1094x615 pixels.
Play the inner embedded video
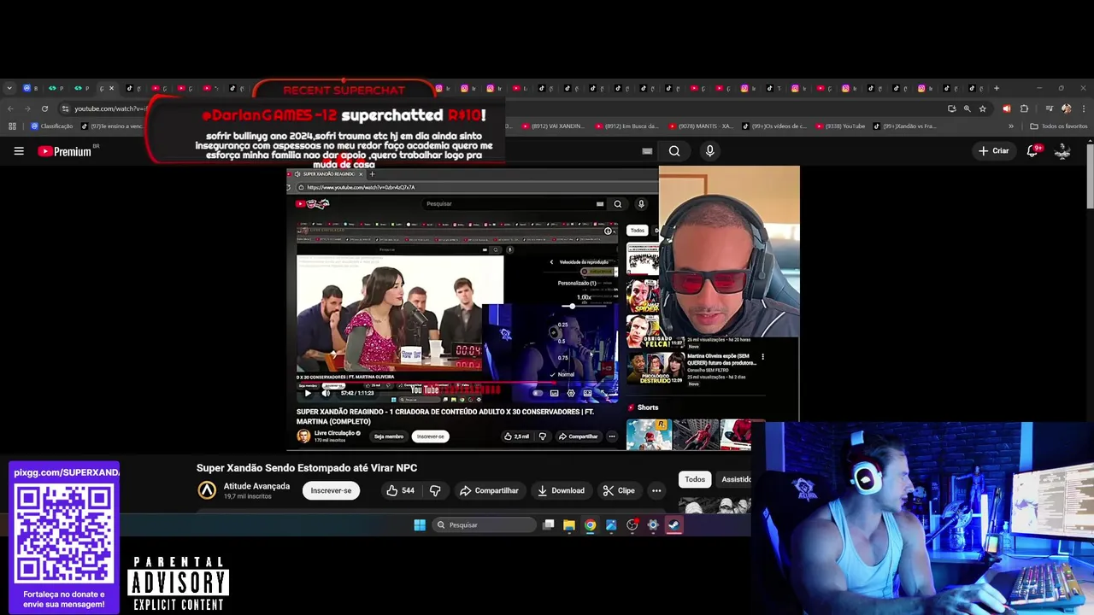click(308, 393)
